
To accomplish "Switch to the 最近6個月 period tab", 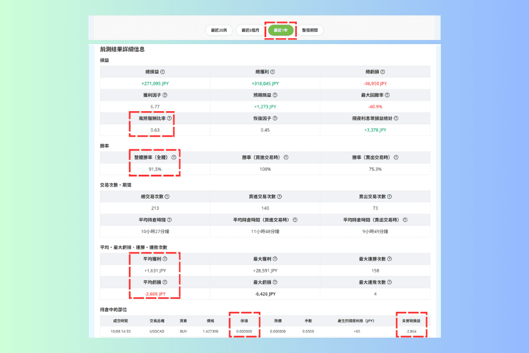I will 250,31.
